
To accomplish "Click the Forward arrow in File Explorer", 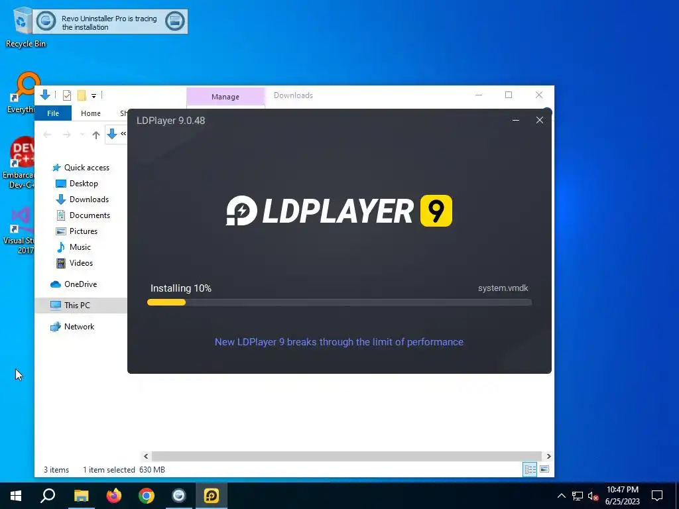I will (67, 135).
